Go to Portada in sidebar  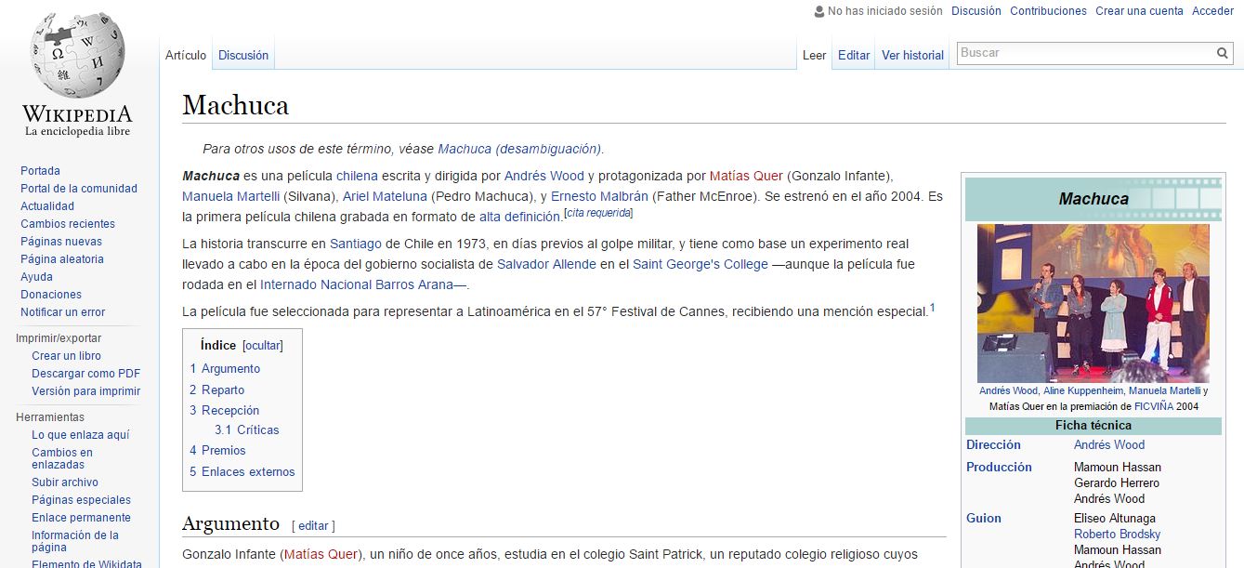[x=40, y=171]
